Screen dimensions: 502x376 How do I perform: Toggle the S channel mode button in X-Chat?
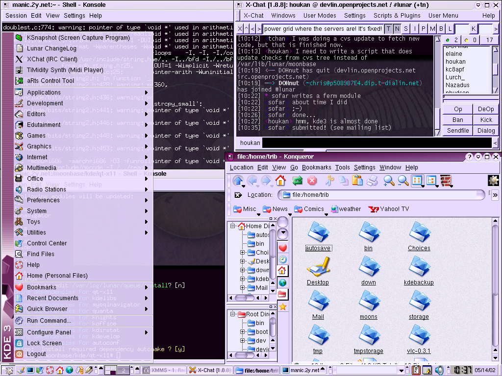point(406,29)
